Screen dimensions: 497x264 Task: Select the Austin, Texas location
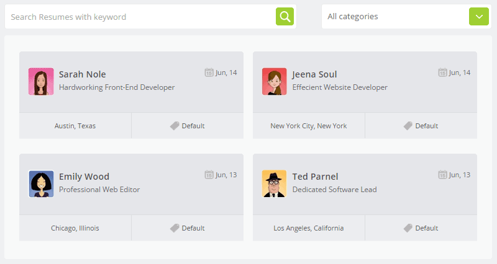coord(75,126)
